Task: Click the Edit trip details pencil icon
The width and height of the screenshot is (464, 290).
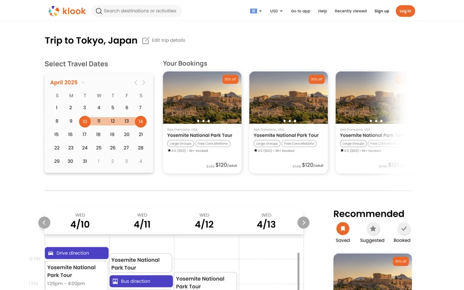Action: [x=145, y=40]
